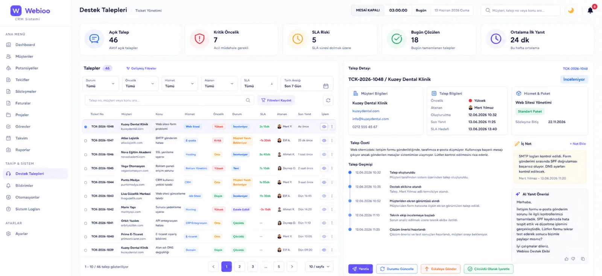This screenshot has width=602, height=276.
Task: Open row menu for TCK-2026-1047
Action: (332, 140)
